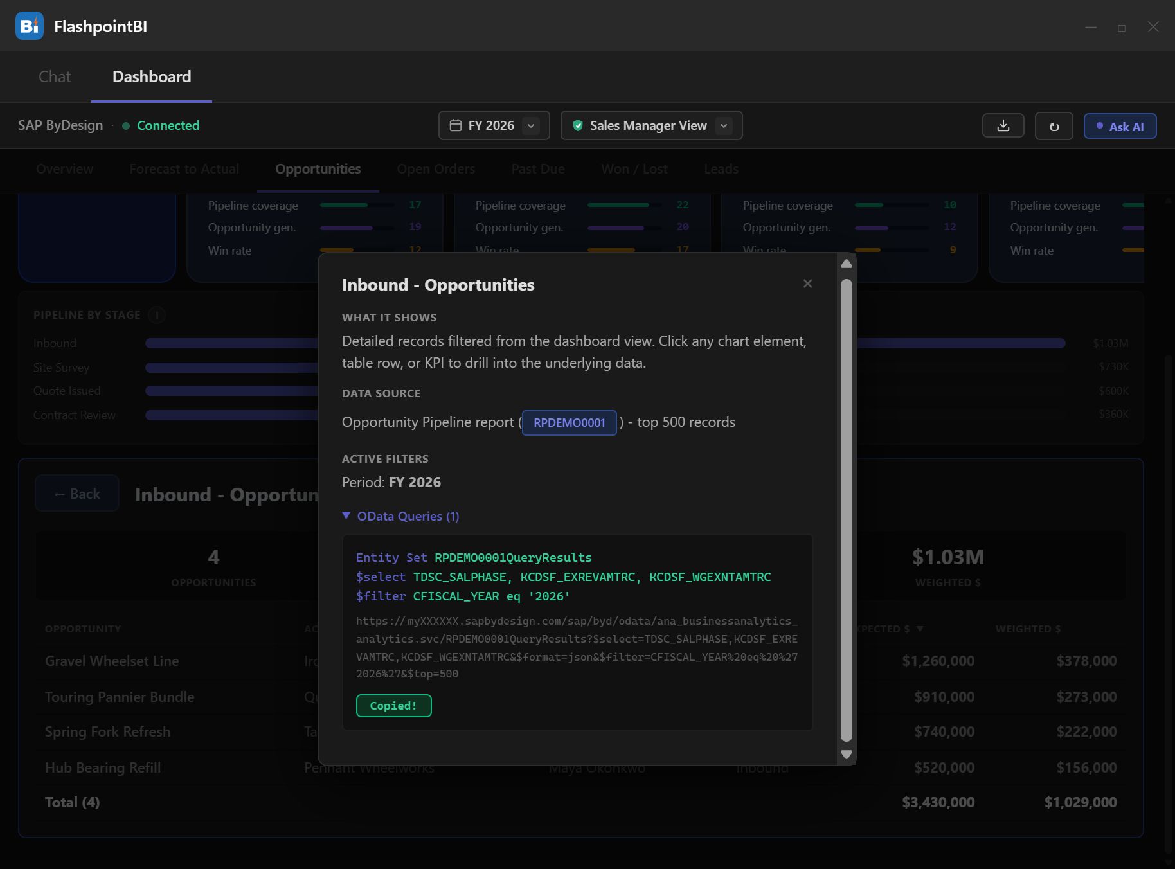Click the Opportunity column header
Viewport: 1175px width, 869px height.
coord(83,629)
